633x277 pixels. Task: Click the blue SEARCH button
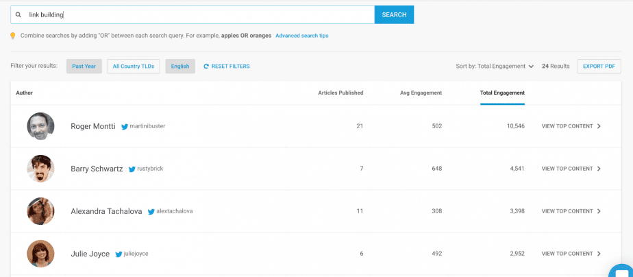tap(394, 15)
